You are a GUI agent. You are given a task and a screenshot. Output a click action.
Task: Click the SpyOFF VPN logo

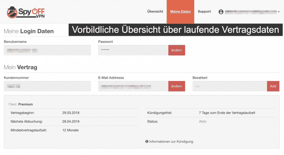click(26, 12)
